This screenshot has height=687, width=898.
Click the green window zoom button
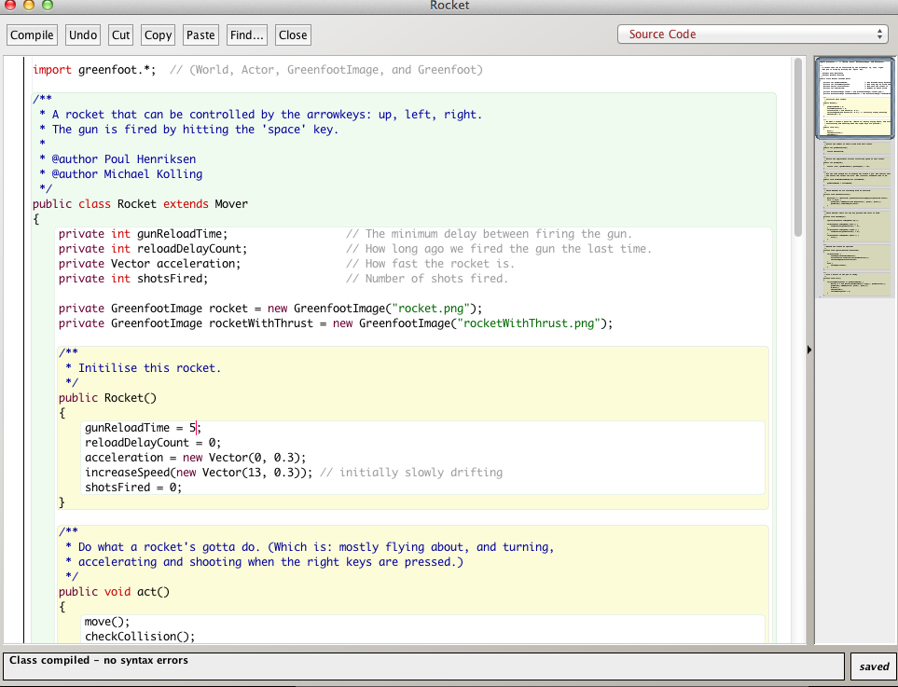click(47, 6)
